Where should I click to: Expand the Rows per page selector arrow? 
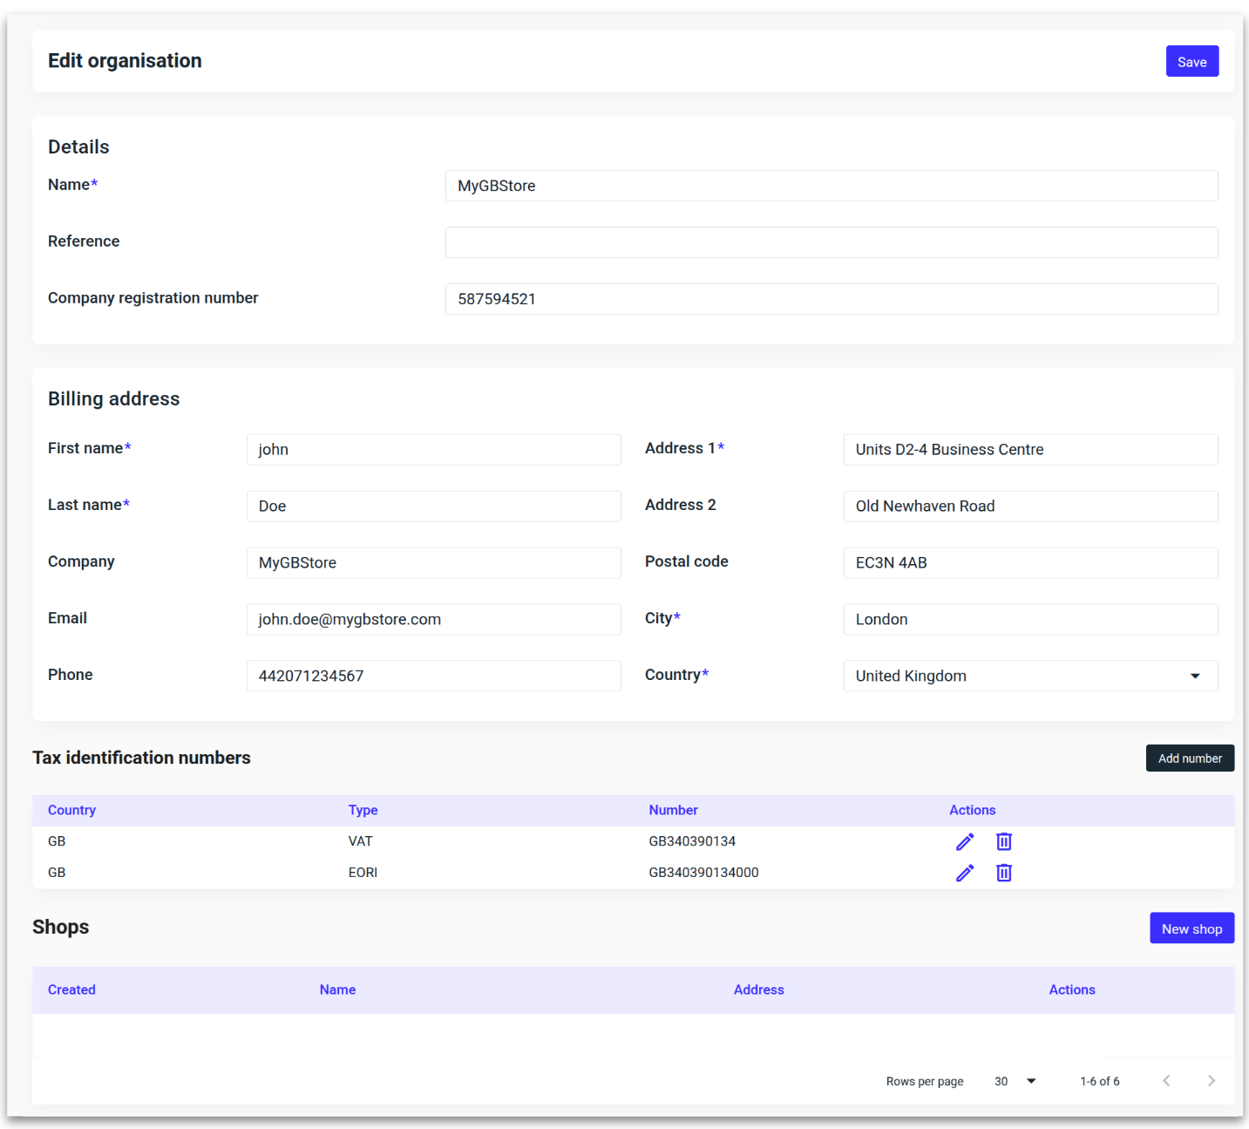pos(1031,1080)
